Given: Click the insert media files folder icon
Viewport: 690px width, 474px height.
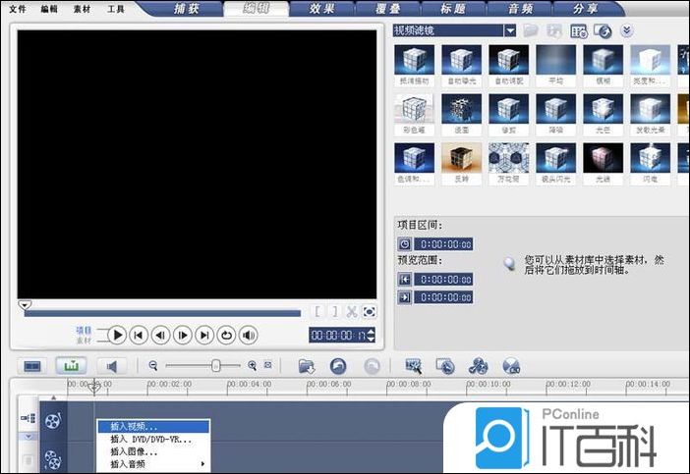Looking at the screenshot, I should (306, 366).
